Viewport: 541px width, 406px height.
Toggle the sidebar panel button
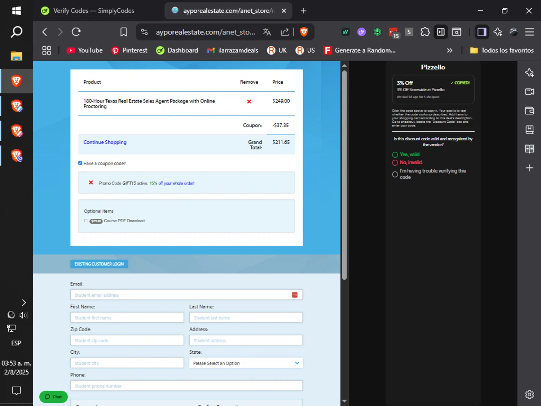coord(481,32)
